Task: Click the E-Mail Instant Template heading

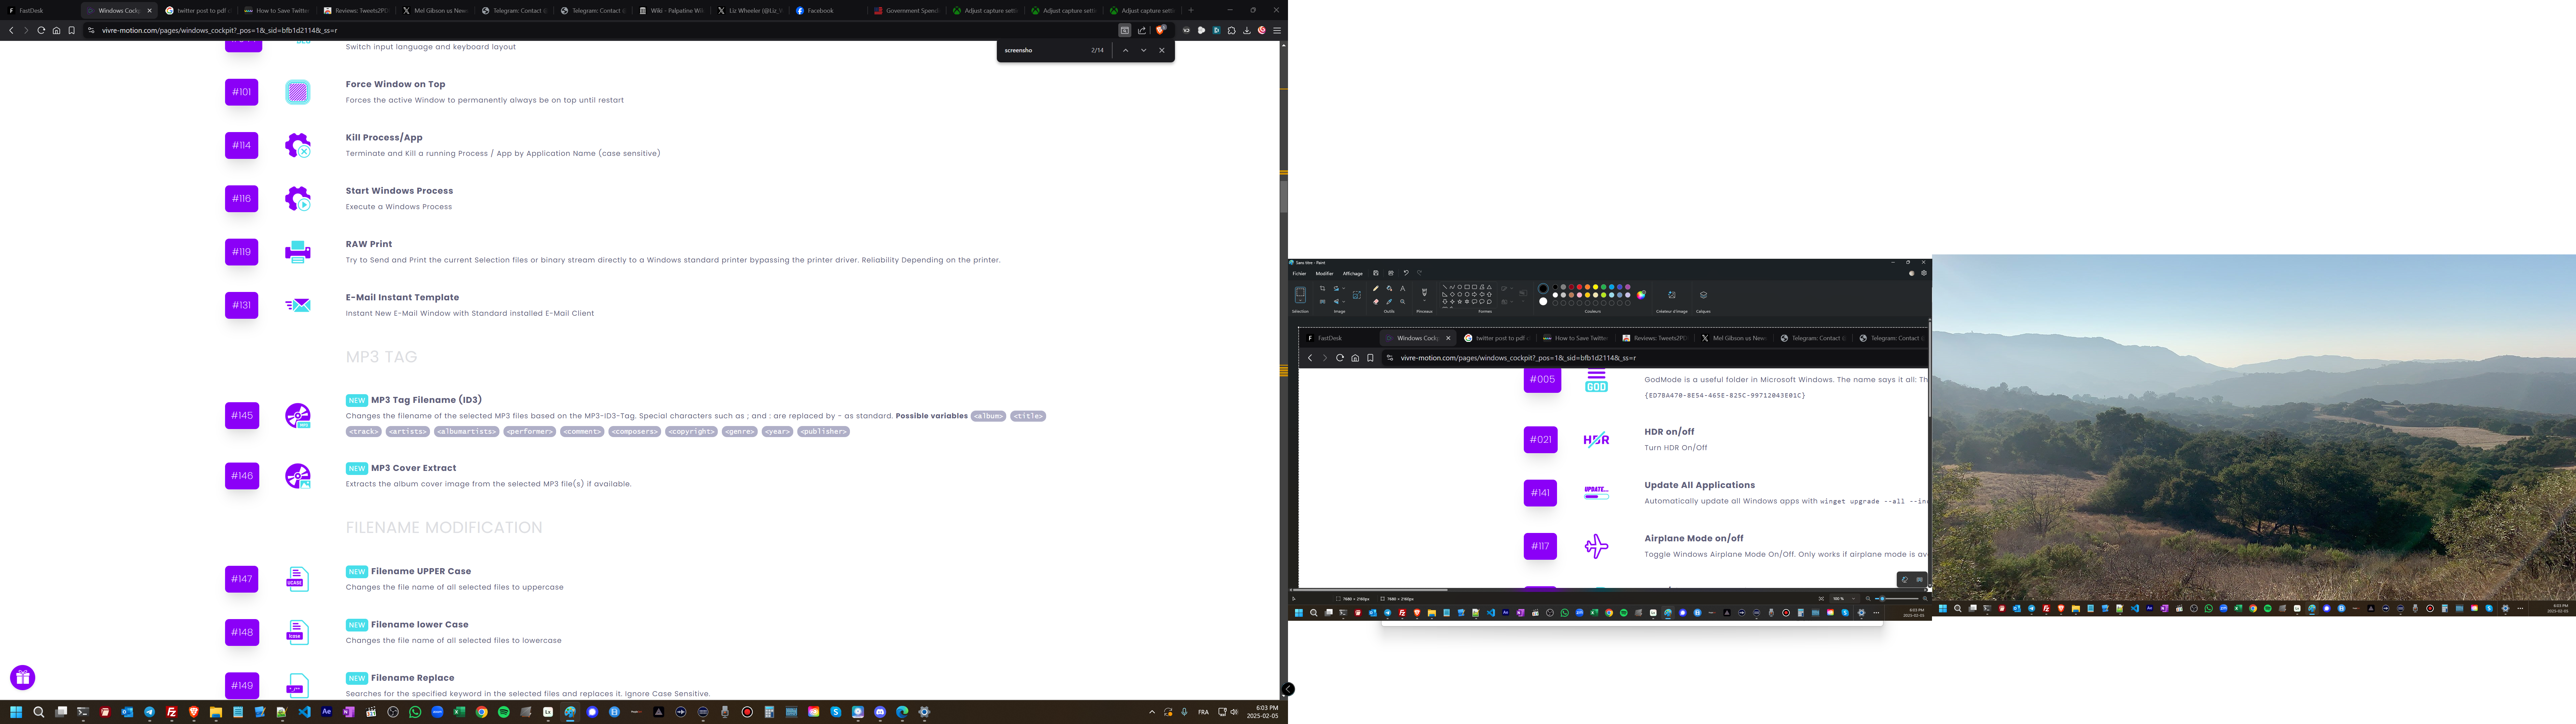Action: tap(402, 297)
